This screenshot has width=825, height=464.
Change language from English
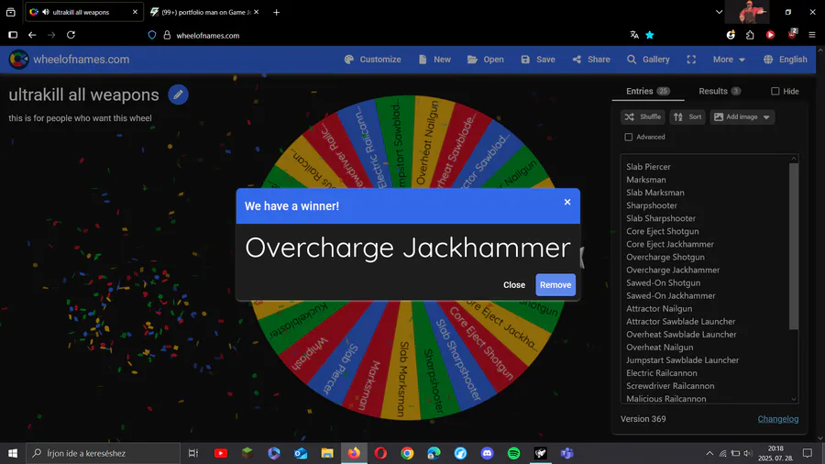coord(785,60)
